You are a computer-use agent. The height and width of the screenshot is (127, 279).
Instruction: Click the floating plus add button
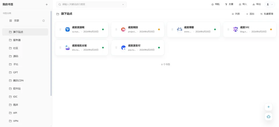[x=268, y=107]
